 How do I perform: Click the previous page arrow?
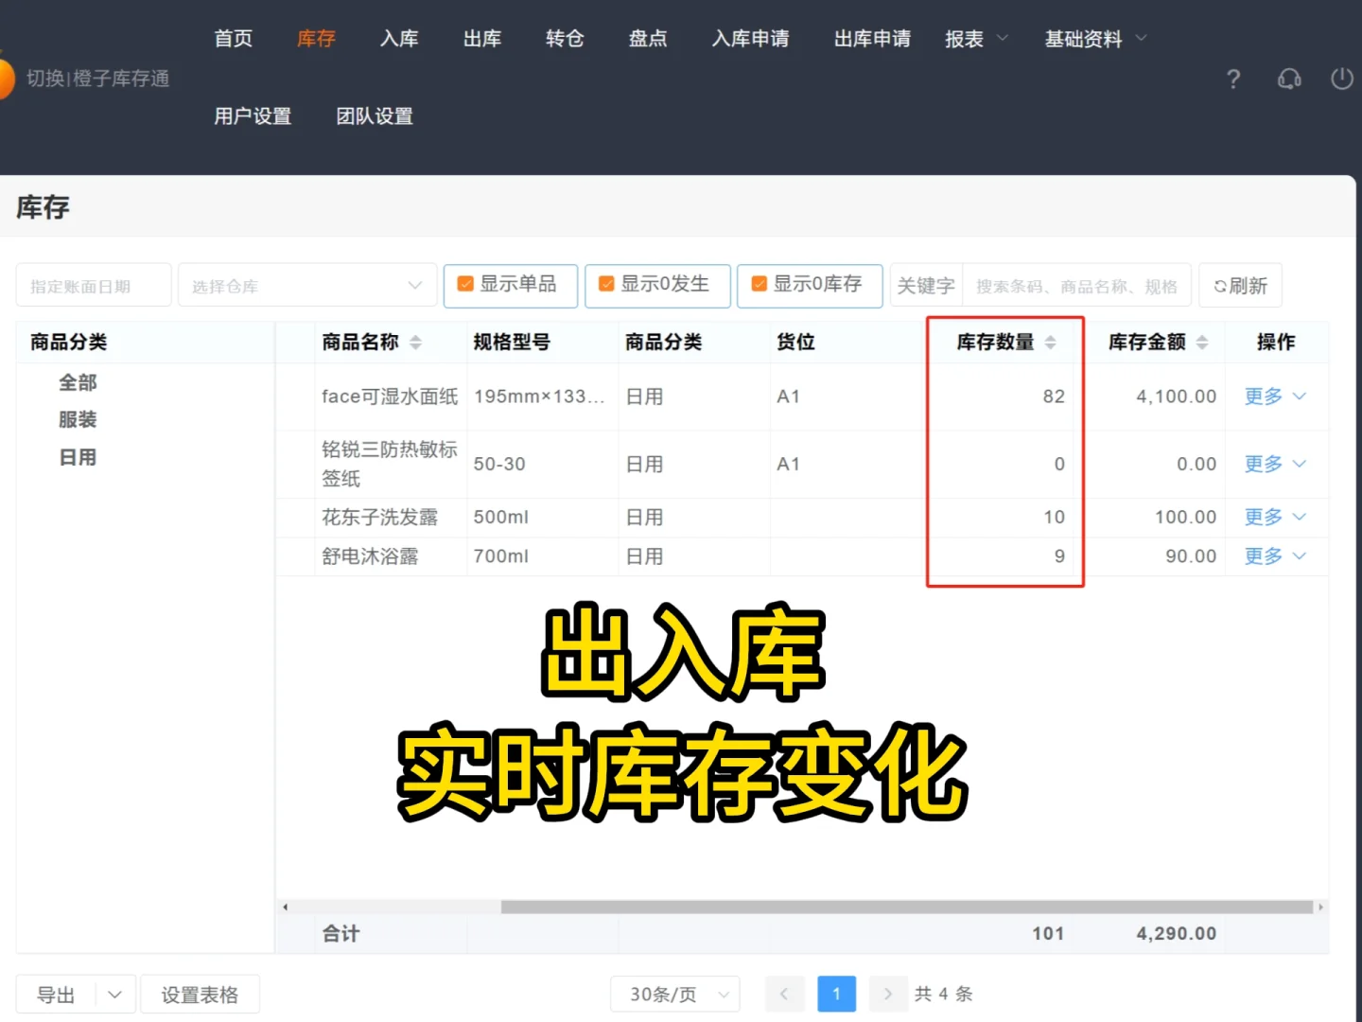784,994
